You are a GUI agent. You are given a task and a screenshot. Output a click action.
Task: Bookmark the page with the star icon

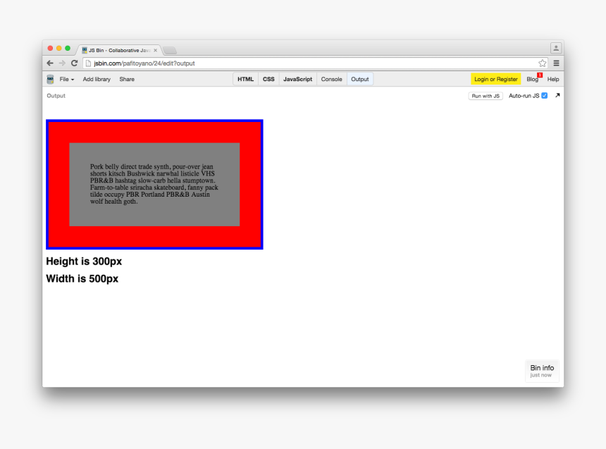pos(543,63)
